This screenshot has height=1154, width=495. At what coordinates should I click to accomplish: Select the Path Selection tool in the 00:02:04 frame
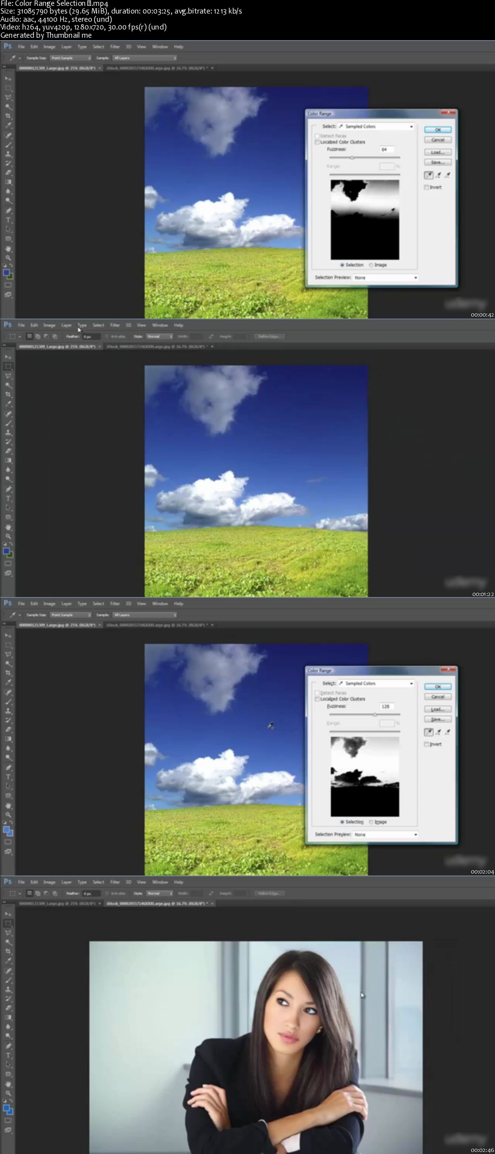click(8, 786)
